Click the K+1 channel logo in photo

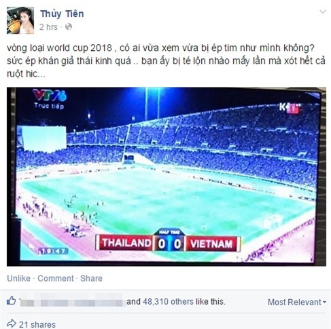pos(290,108)
